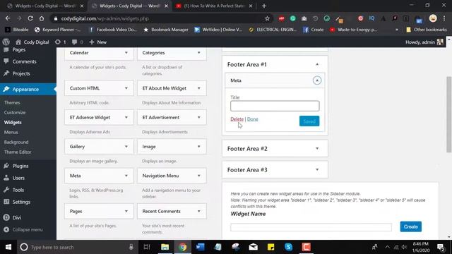The image size is (452, 254).
Task: Click the Saved button
Action: (309, 121)
